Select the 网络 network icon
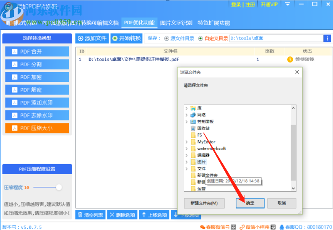This screenshot has height=230, width=333. click(x=193, y=115)
